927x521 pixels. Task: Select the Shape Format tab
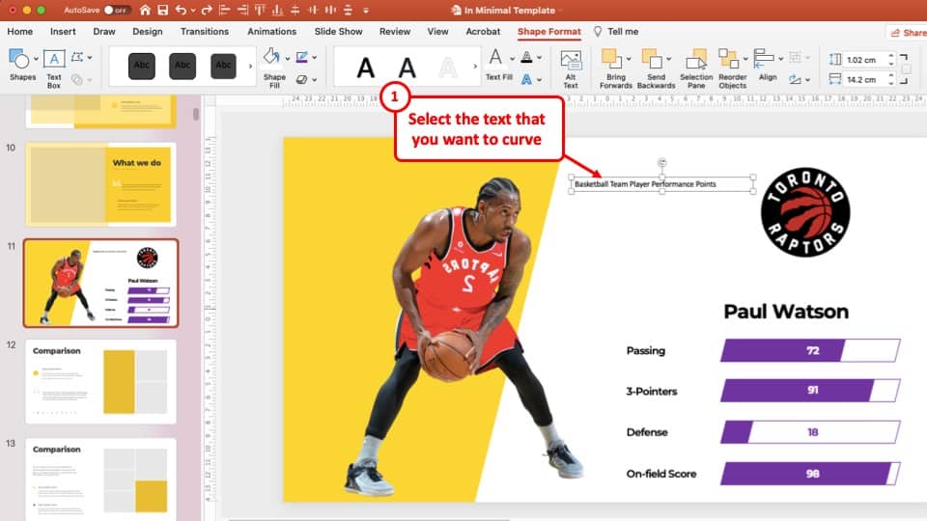[549, 31]
